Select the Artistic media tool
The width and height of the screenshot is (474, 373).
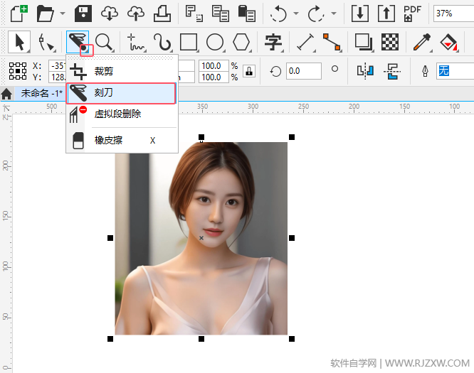pos(162,42)
